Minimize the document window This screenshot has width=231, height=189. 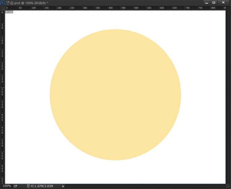(207, 2)
